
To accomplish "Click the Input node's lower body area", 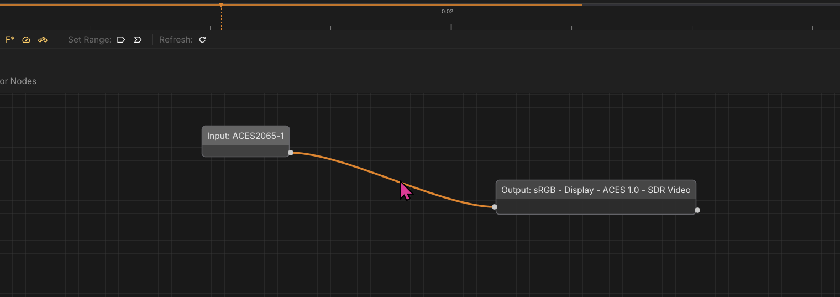I will pos(245,151).
